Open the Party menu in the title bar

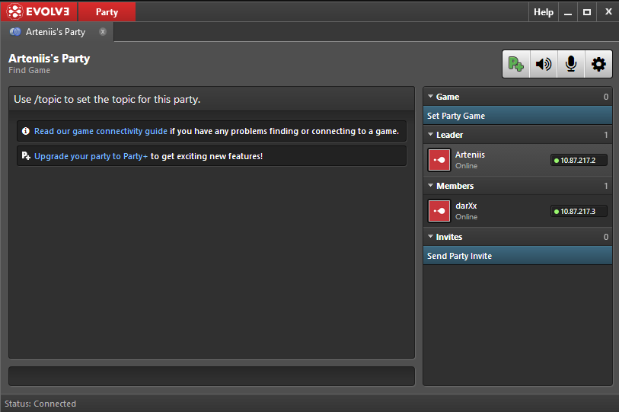pos(107,12)
